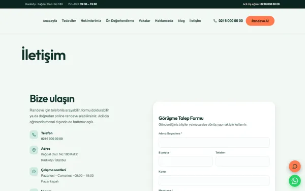Open the green WhatsApp chat button
Viewport: 305px width, 191px height.
point(295,181)
